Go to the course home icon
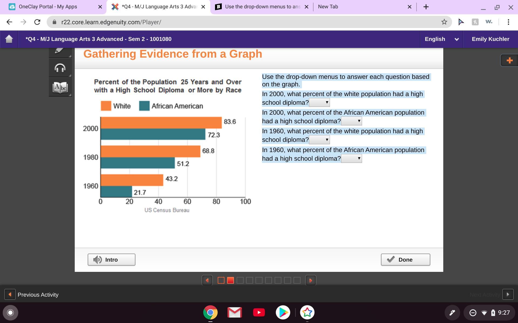518x323 pixels. tap(9, 39)
